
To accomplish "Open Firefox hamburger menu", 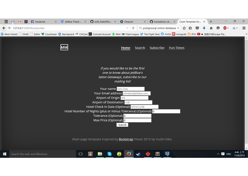I will (x=244, y=28).
